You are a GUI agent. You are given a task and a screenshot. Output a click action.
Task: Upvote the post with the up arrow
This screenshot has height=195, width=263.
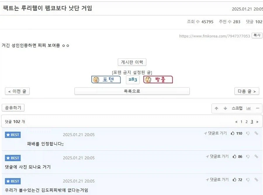pos(217,108)
